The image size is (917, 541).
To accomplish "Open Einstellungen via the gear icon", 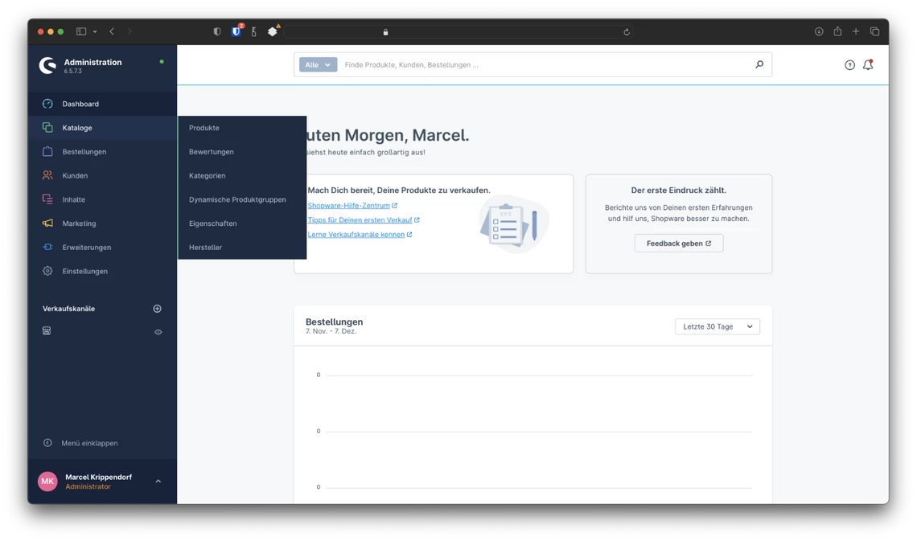I will [47, 271].
